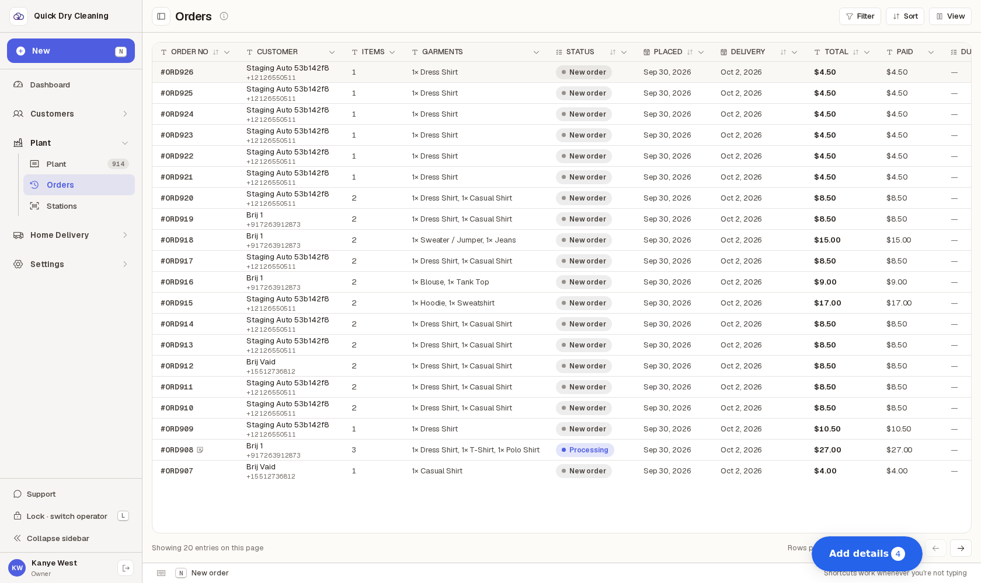Expand the Home Delivery section

point(71,236)
